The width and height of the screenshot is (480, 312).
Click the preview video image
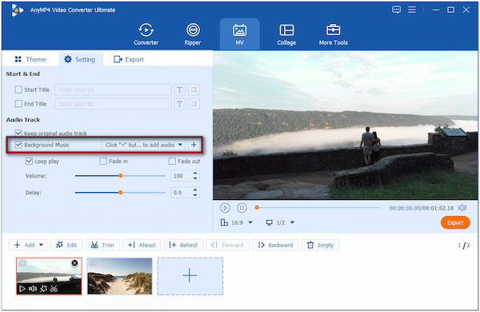pyautogui.click(x=346, y=126)
